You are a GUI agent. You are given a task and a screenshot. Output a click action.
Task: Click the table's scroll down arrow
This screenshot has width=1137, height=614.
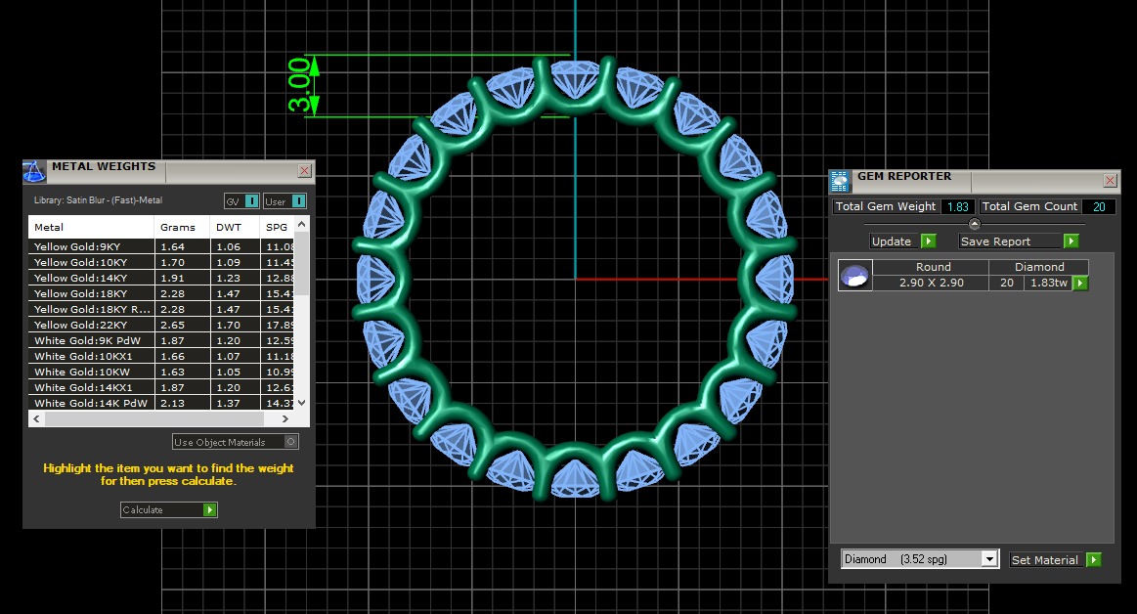pyautogui.click(x=302, y=402)
